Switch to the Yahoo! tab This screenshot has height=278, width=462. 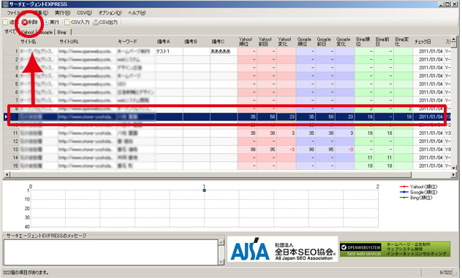pos(27,32)
